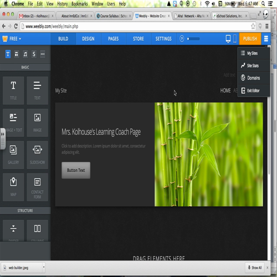
Task: Choose Site Stats from the dropdown menu
Action: point(254,66)
